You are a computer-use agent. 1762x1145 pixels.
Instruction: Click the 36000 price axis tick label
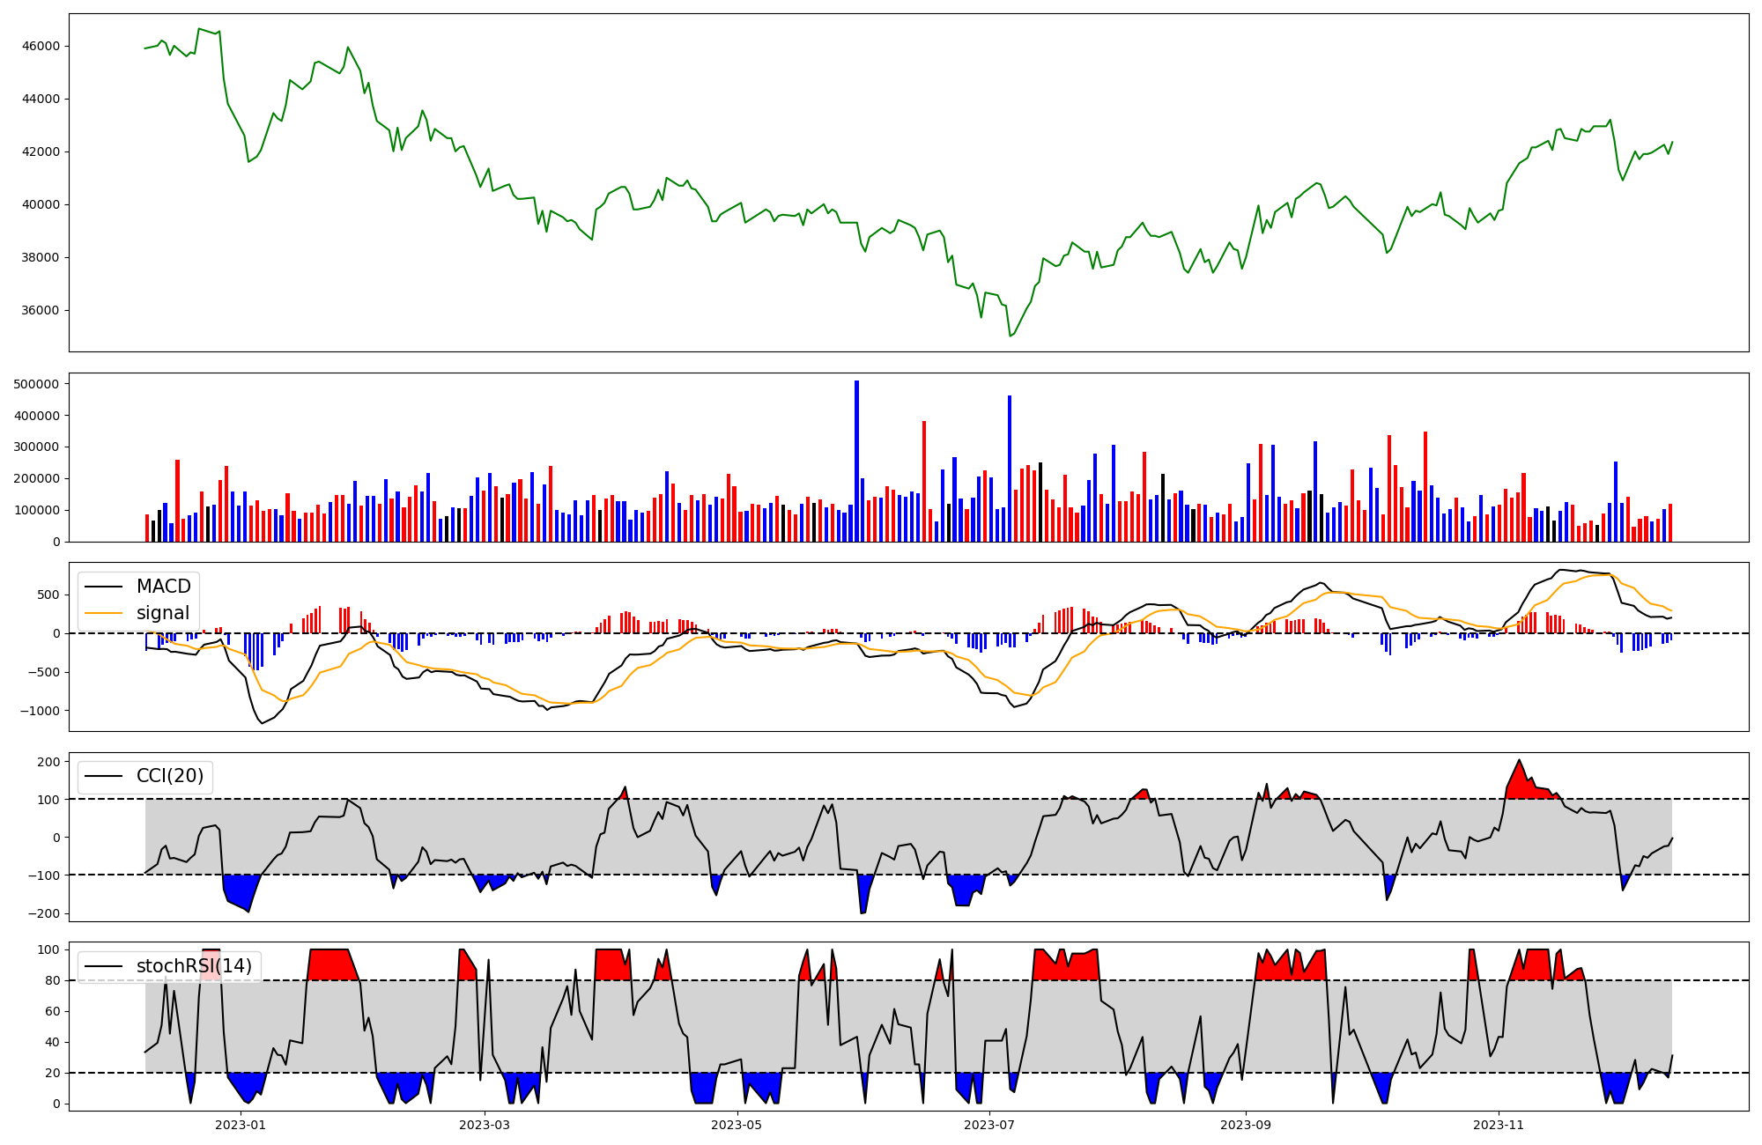coord(42,310)
